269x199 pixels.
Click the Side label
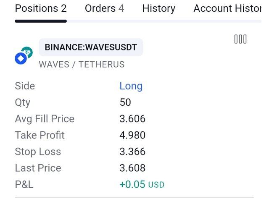(25, 86)
